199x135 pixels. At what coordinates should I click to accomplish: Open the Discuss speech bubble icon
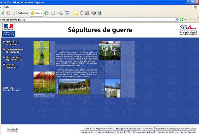coord(93,13)
